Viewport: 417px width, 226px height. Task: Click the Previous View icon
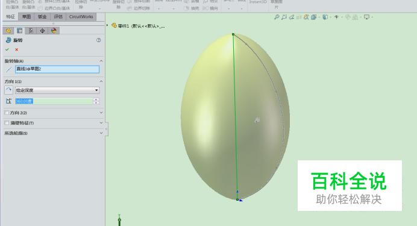[x=292, y=17]
